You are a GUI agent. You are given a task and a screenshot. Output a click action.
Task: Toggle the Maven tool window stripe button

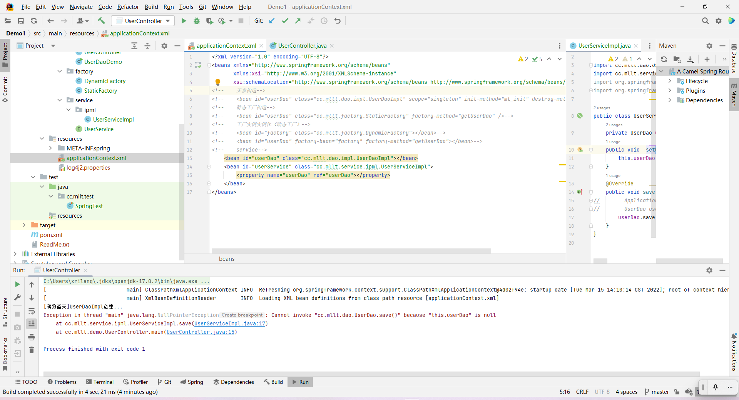point(734,95)
